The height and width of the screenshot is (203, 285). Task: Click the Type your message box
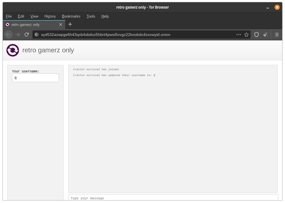click(173, 198)
